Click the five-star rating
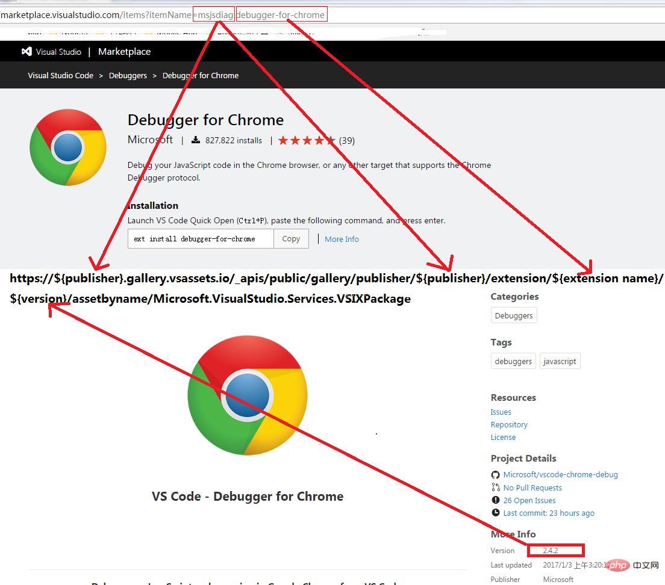Image resolution: width=665 pixels, height=585 pixels. click(306, 141)
